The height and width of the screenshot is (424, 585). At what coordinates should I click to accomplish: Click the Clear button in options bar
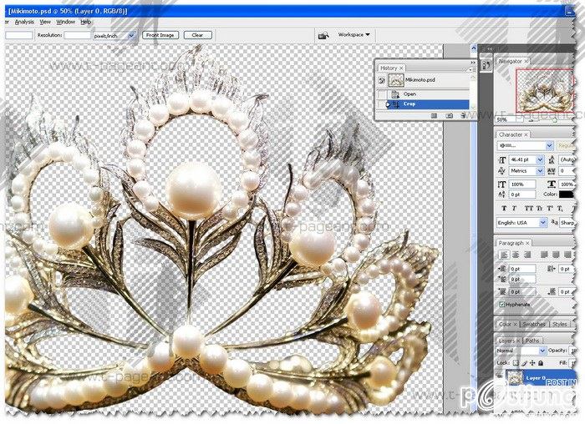[198, 35]
